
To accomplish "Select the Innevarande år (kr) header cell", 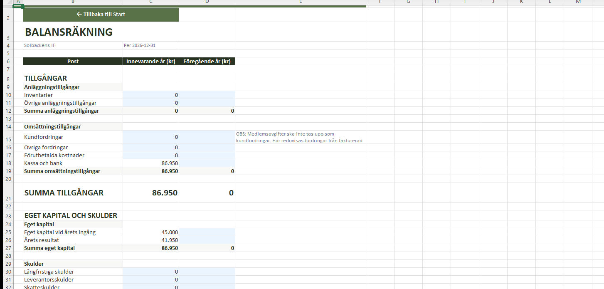I will pos(150,62).
